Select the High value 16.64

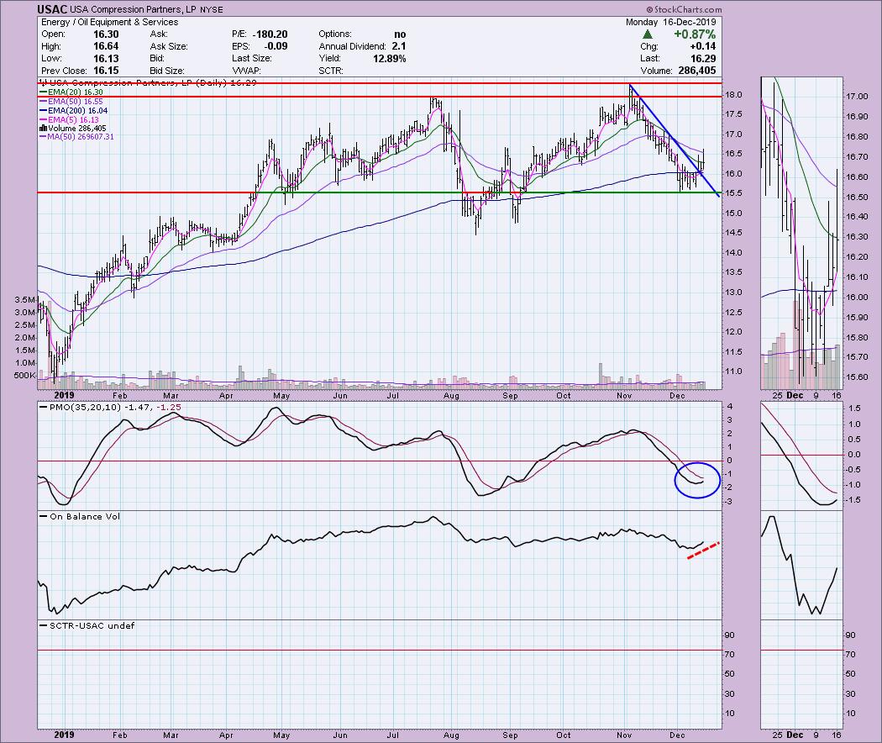(106, 46)
